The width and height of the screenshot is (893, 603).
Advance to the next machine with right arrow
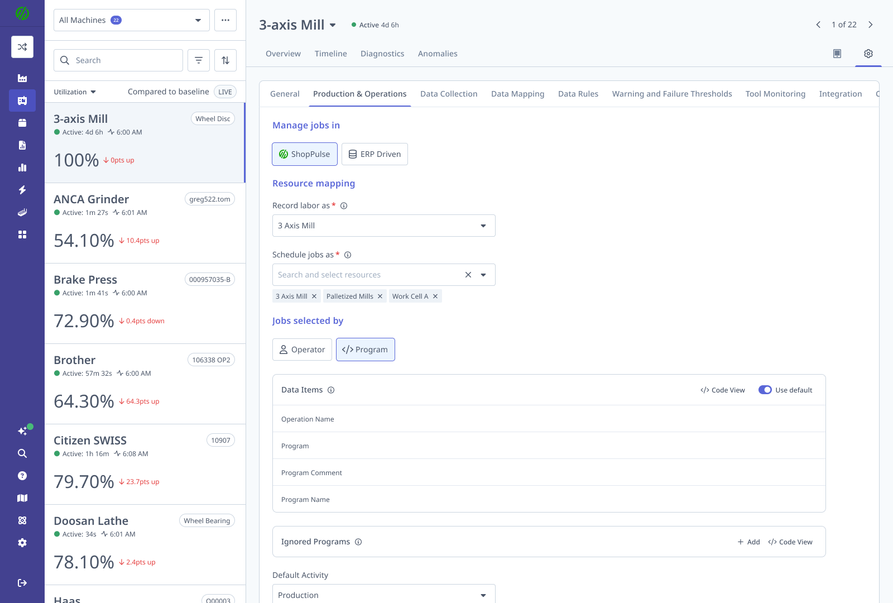tap(871, 25)
